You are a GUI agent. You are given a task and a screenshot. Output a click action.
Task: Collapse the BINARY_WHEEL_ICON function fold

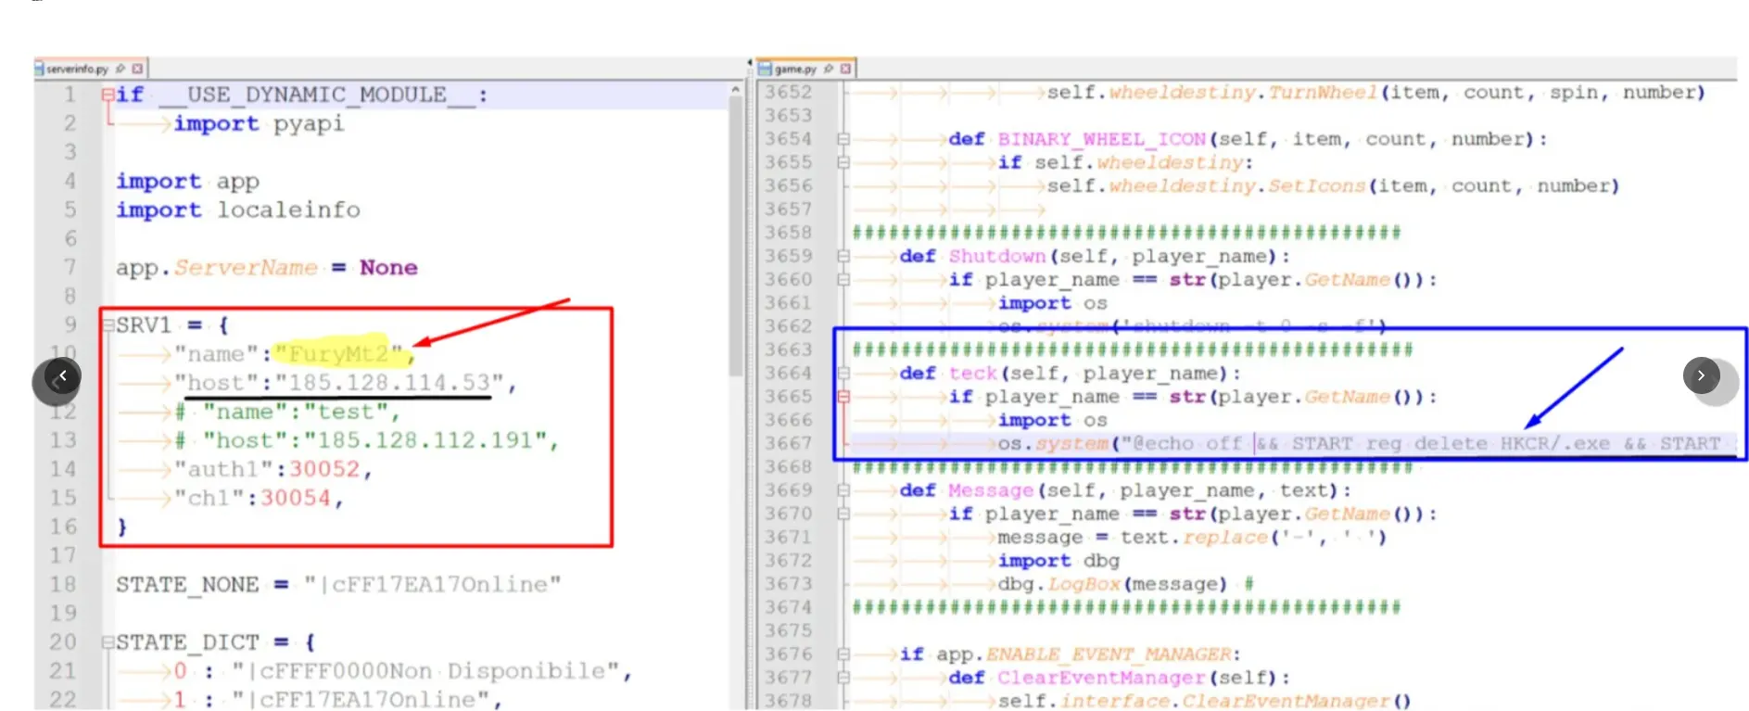click(843, 139)
